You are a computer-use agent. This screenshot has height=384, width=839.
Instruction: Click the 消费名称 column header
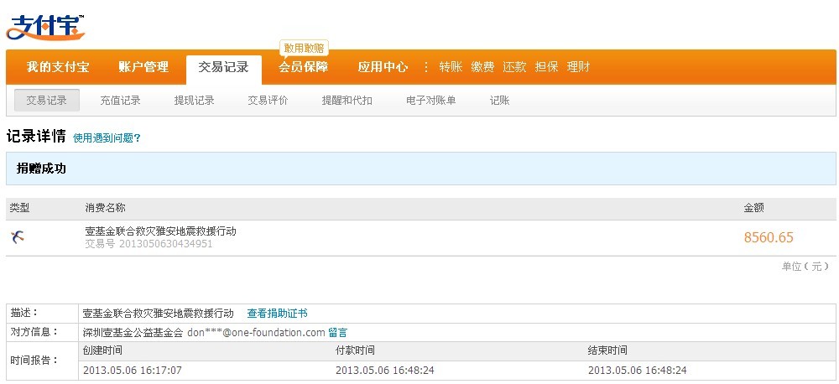pos(105,207)
